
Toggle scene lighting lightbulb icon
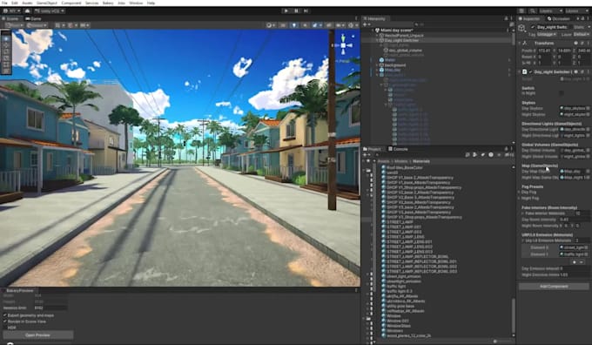(294, 25)
